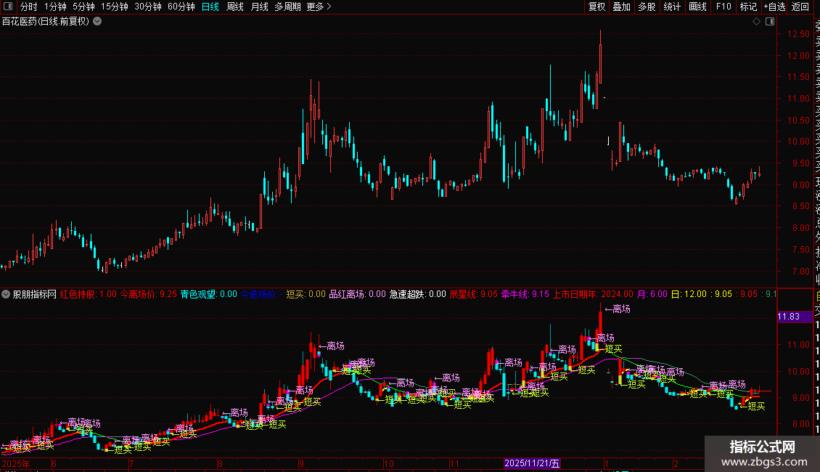Click the 百花医药(日线.前复权) chart title

[x=46, y=22]
